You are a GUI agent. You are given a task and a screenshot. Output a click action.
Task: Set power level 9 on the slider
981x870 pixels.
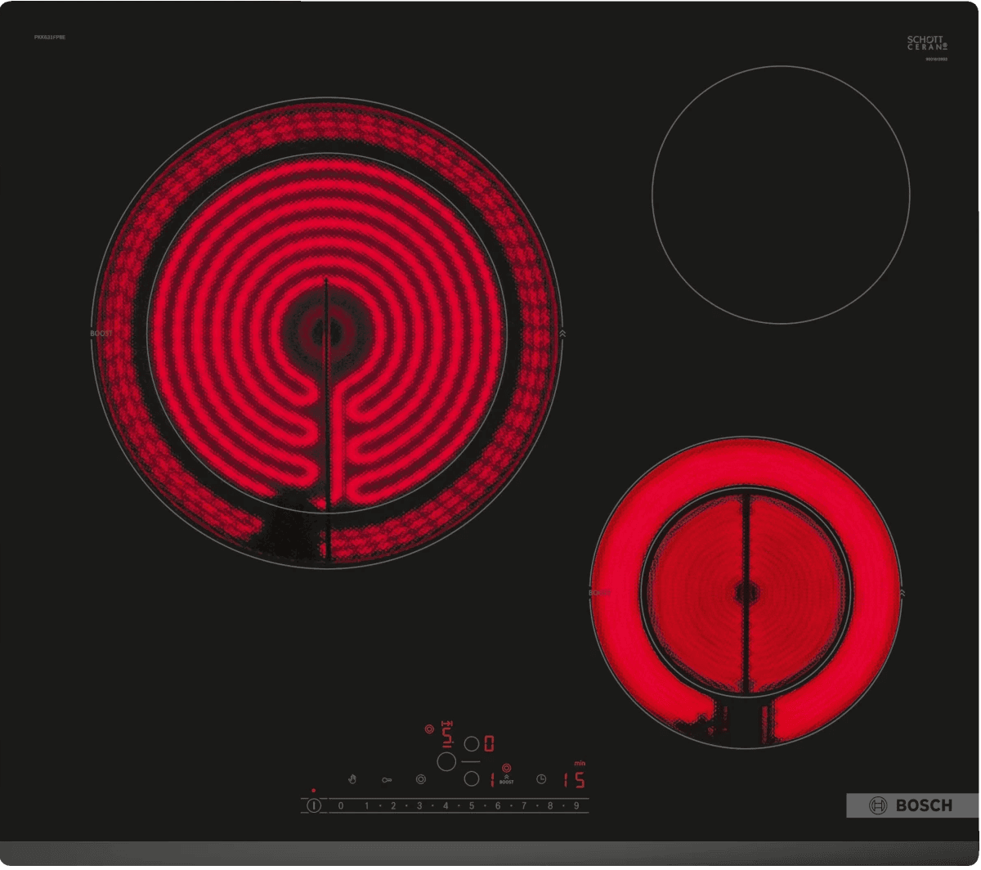click(576, 806)
